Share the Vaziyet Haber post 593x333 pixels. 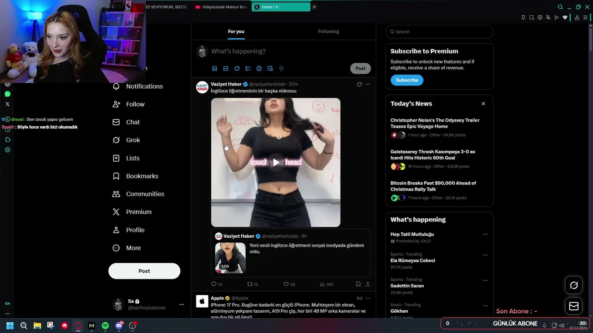[x=368, y=284]
